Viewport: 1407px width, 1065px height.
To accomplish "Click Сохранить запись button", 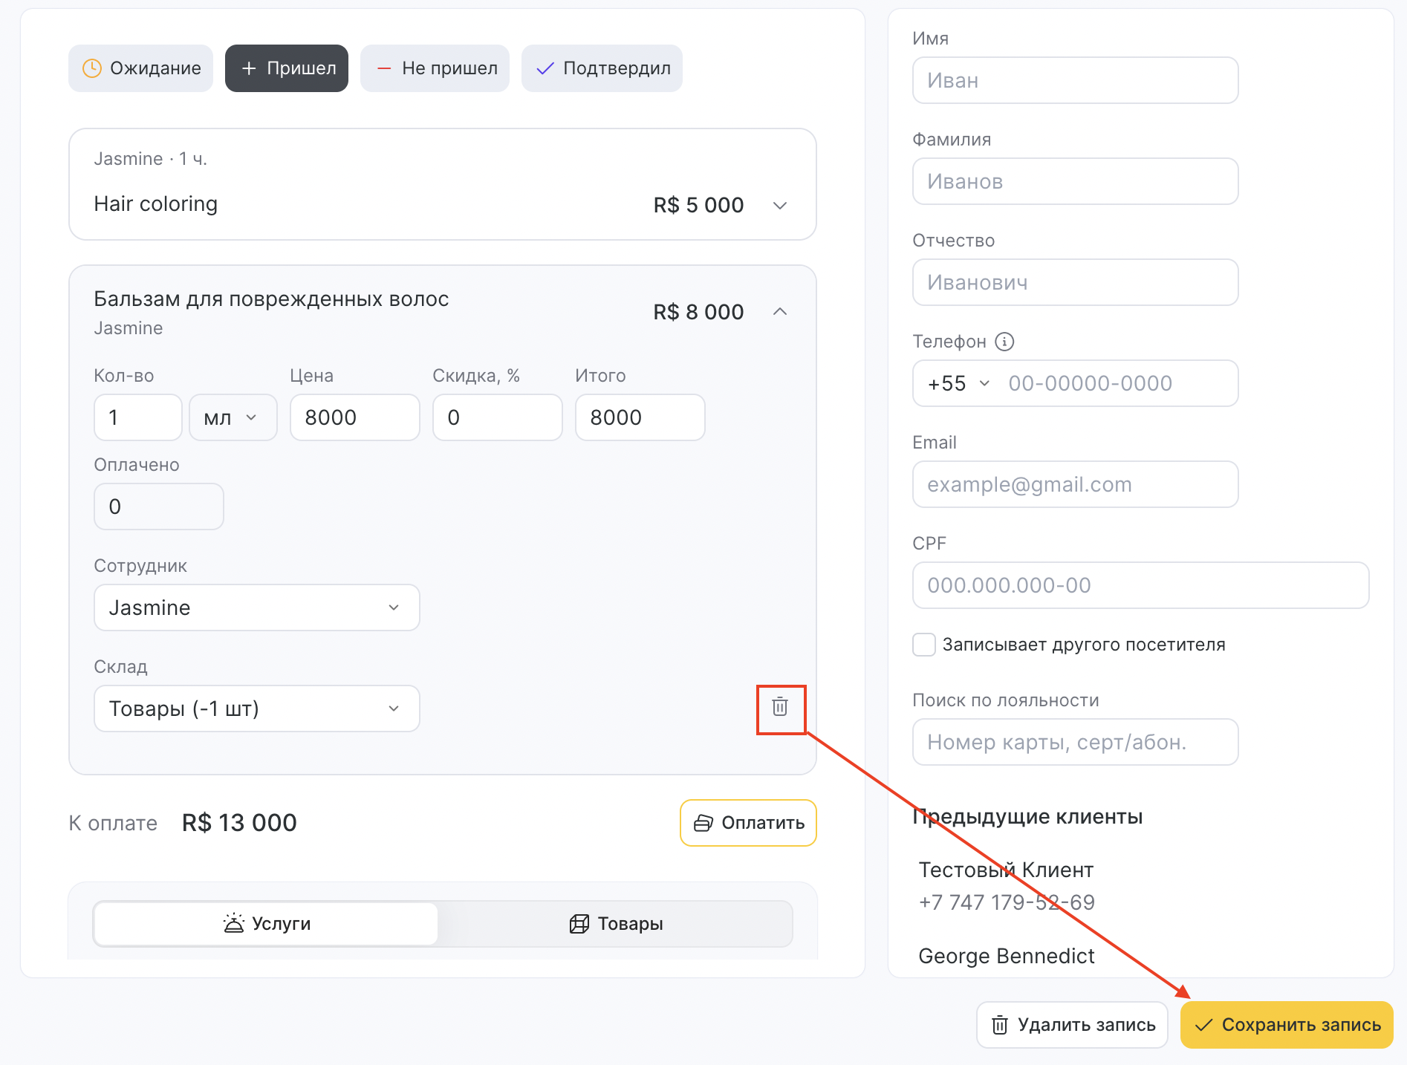I will [1287, 1025].
